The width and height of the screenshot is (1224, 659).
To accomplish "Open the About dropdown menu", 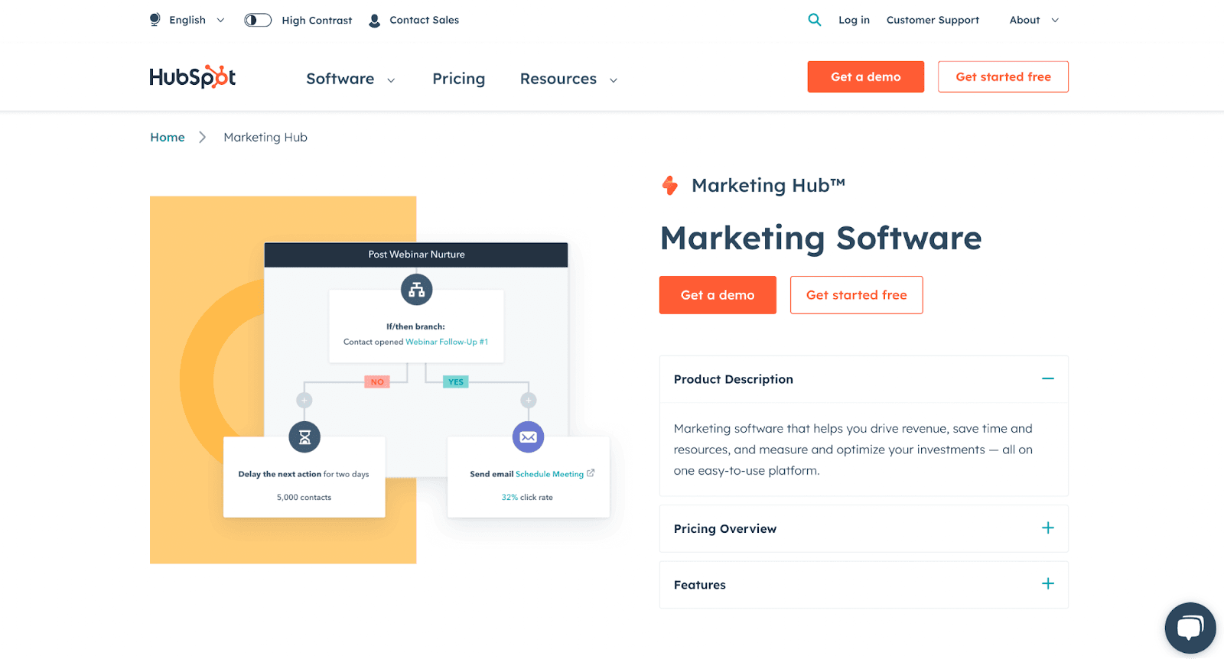I will [1034, 20].
